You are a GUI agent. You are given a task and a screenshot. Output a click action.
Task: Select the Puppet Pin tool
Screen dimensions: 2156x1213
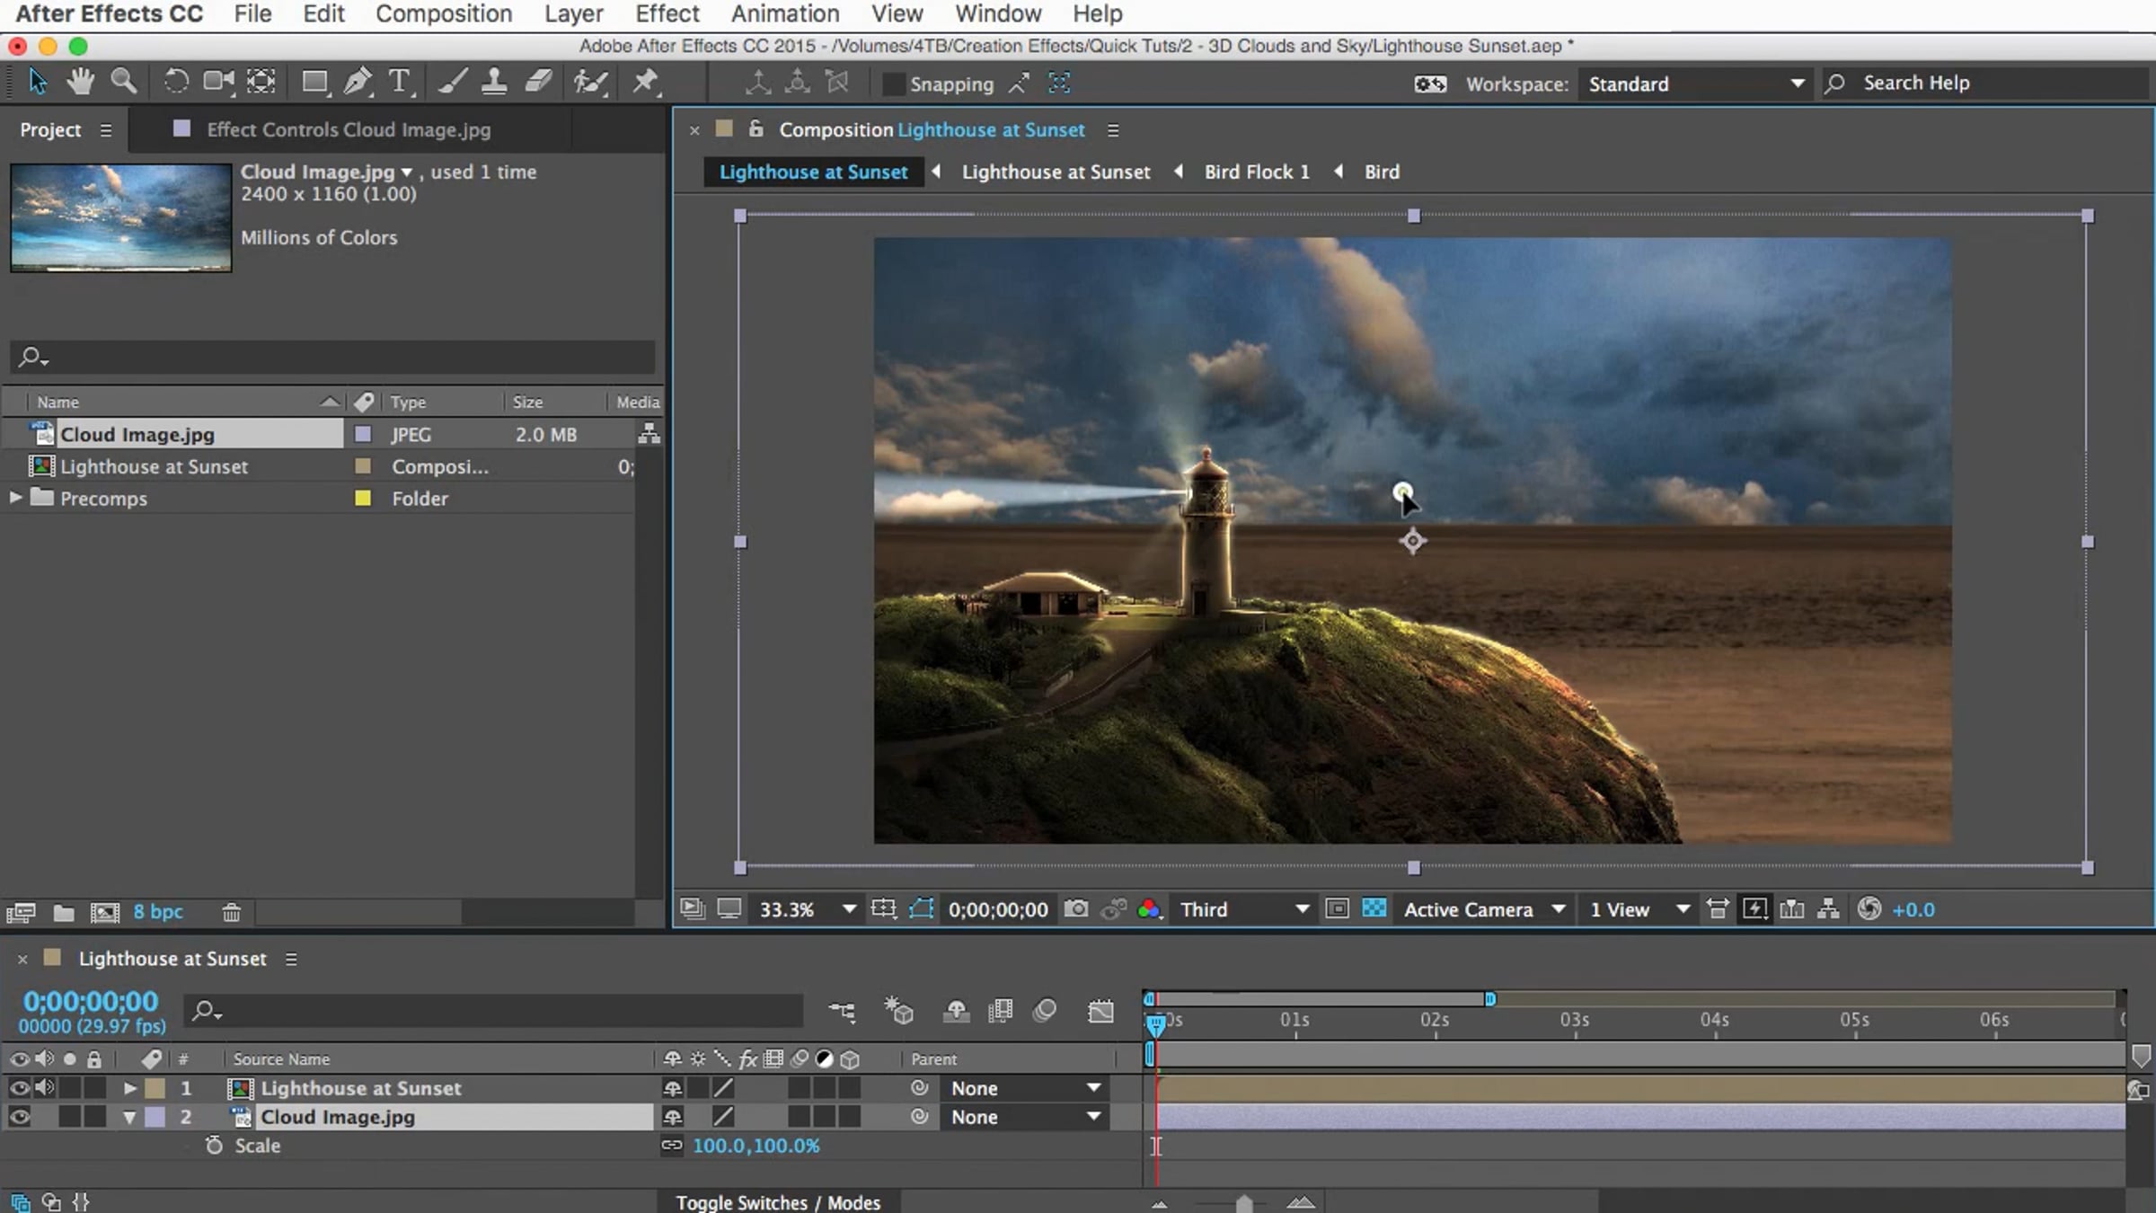point(645,82)
